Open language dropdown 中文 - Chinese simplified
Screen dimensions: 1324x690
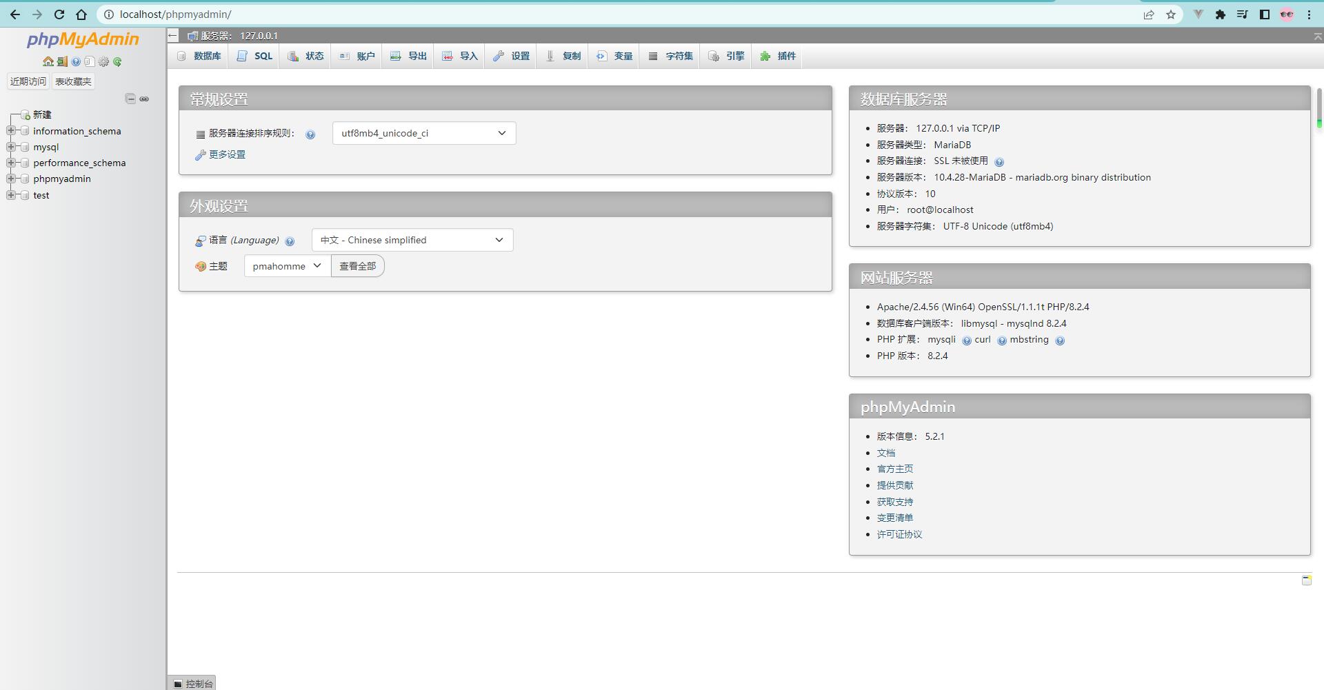point(412,240)
